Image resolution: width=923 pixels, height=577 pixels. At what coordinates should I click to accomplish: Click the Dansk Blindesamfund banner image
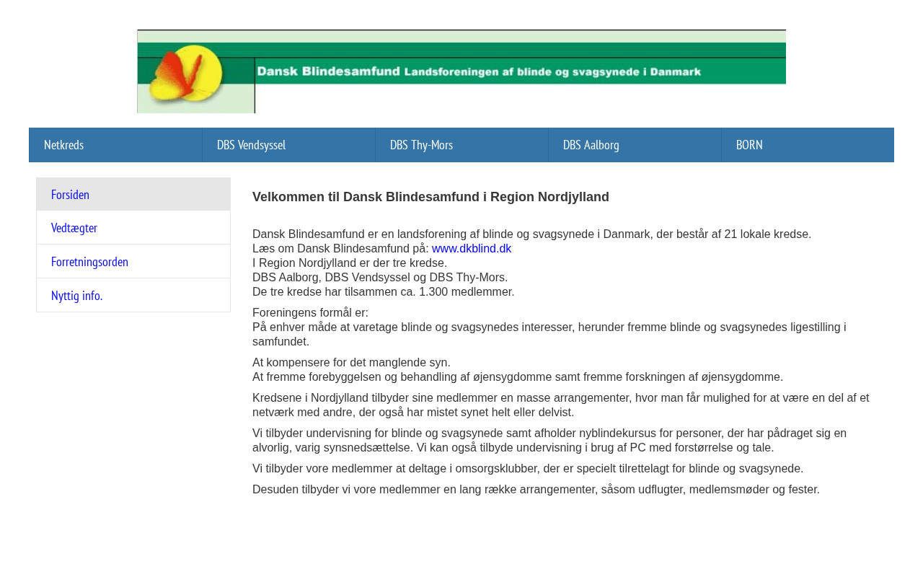[461, 71]
